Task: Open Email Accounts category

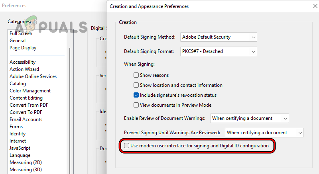Action: coord(26,119)
